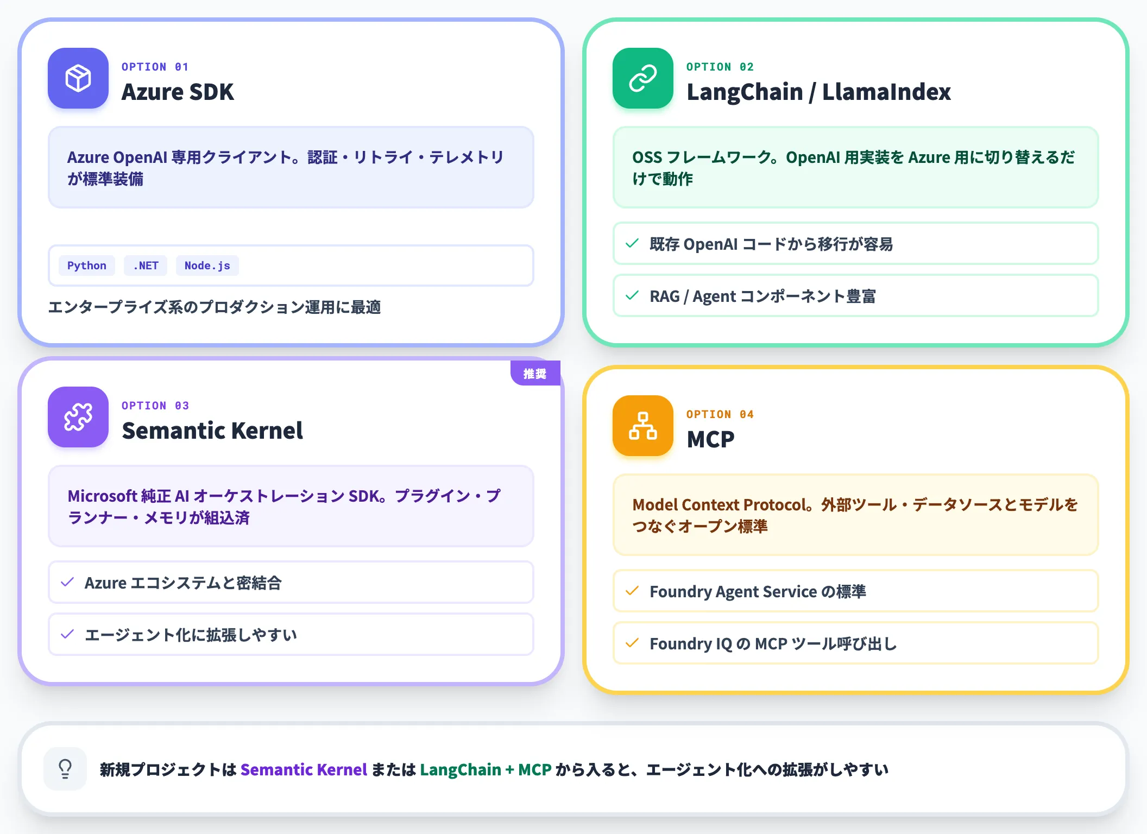1147x834 pixels.
Task: Click text RAG / Agent コンポーネント豊富
Action: pos(762,296)
